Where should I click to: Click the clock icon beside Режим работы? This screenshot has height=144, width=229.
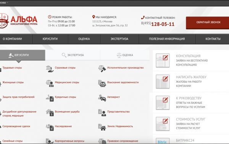coord(50,17)
